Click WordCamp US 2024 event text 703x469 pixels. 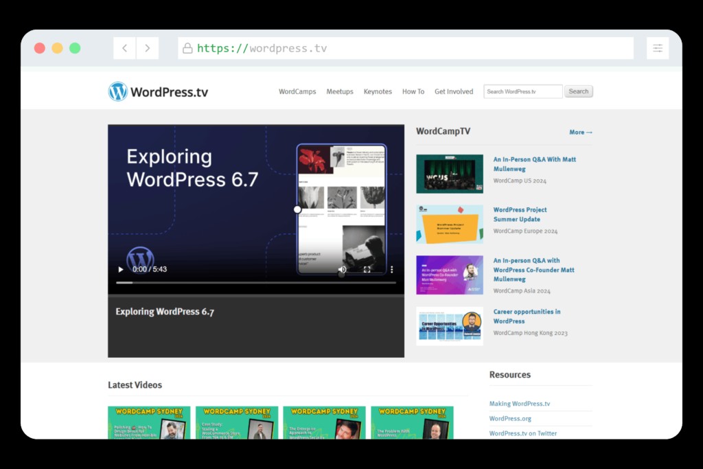pos(520,181)
